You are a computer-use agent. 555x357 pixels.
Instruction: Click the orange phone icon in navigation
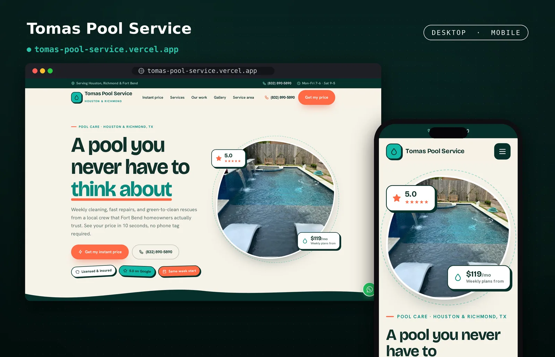click(266, 97)
